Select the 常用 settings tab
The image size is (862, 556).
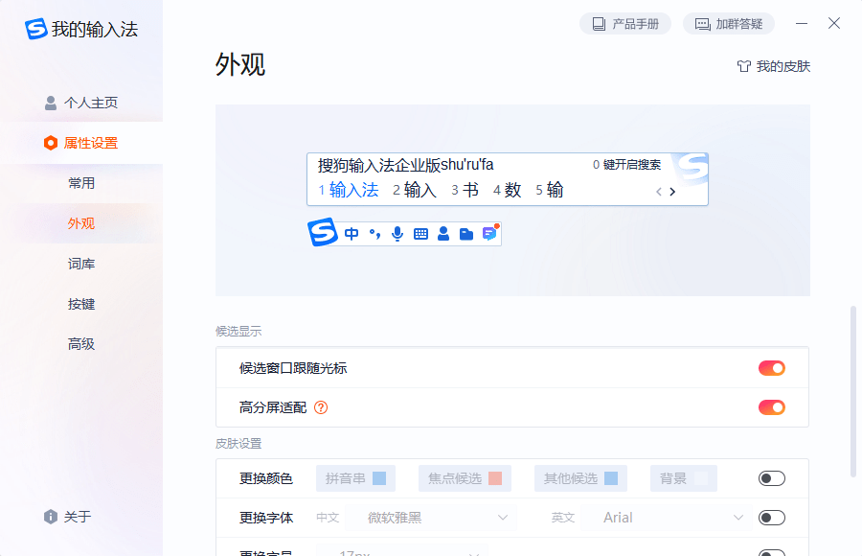[x=82, y=182]
